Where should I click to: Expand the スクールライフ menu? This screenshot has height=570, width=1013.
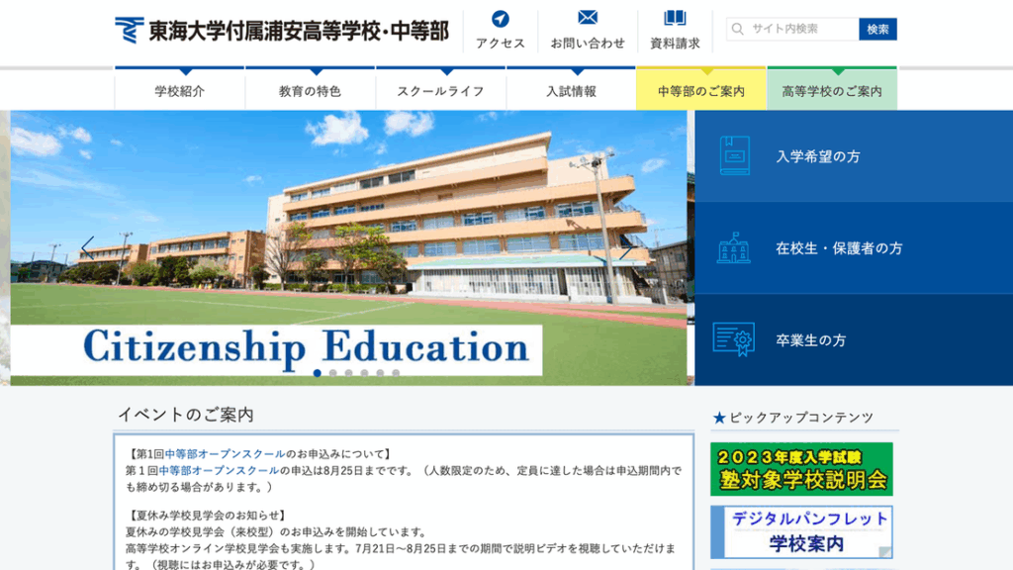click(x=440, y=91)
